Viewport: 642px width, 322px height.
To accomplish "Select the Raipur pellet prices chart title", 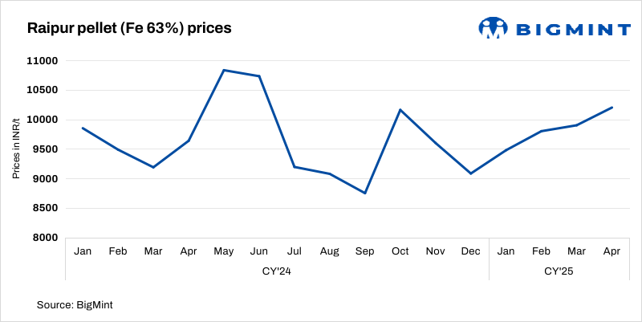I will click(x=129, y=29).
